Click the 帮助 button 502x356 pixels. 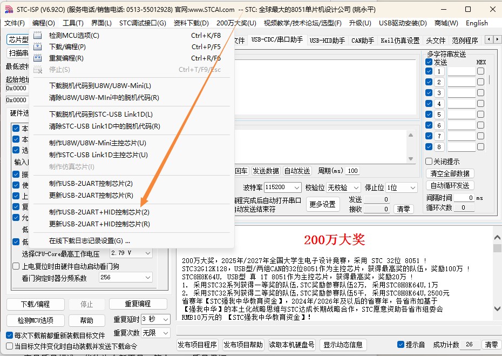87,320
